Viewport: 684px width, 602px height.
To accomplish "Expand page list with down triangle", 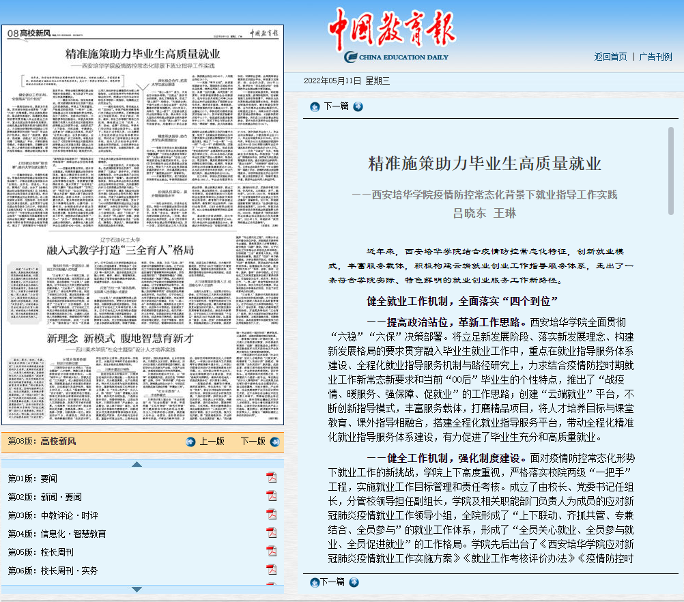I will pyautogui.click(x=137, y=589).
